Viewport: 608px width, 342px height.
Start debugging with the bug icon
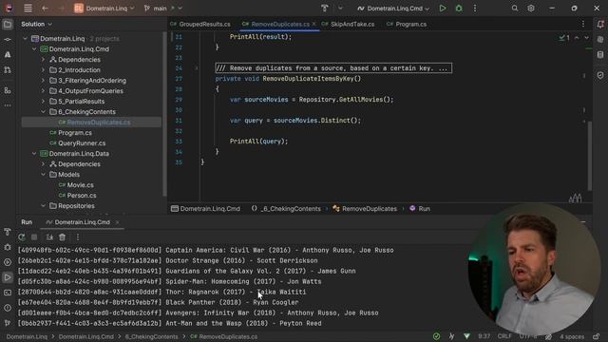click(x=459, y=9)
